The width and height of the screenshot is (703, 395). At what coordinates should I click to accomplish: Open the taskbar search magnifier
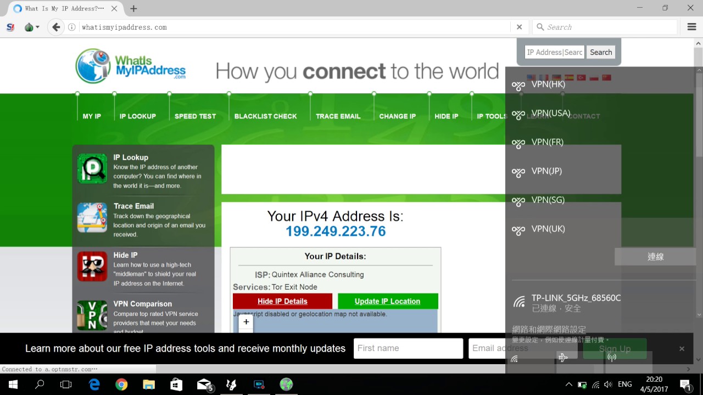point(40,384)
